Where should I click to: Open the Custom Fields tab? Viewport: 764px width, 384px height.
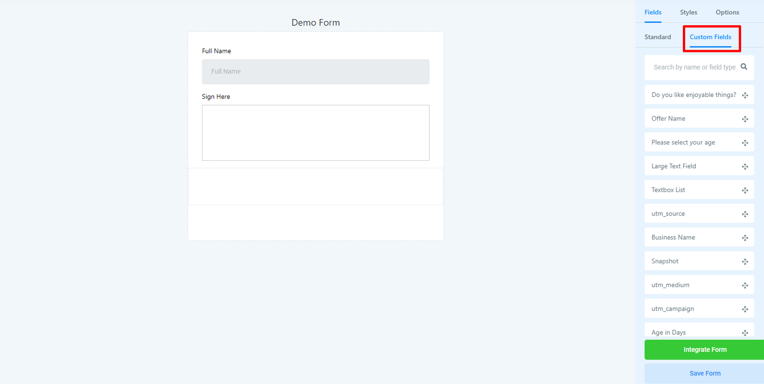710,37
